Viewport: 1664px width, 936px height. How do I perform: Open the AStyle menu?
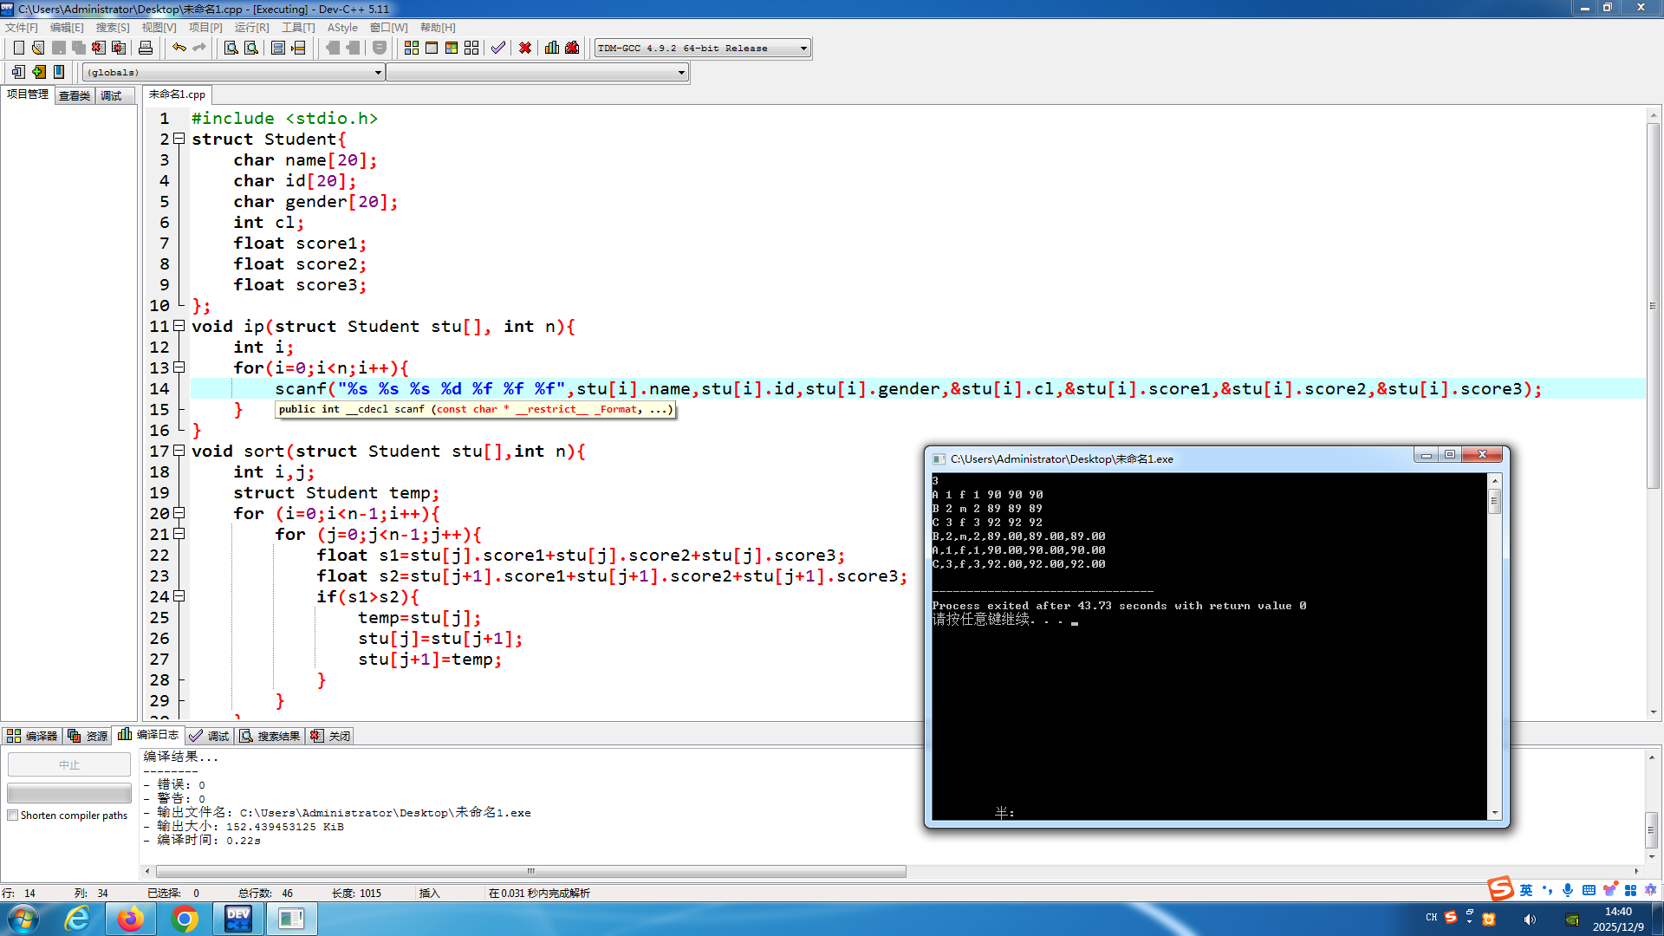coord(342,28)
